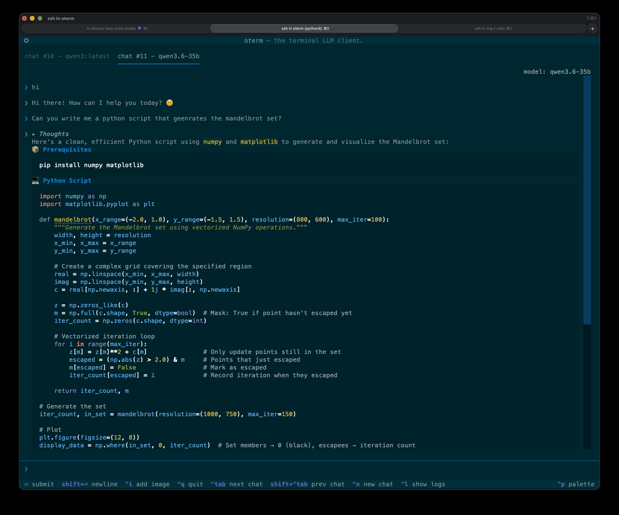The height and width of the screenshot is (515, 619).
Task: Click the 'model: qwen3.6-35b' label
Action: (557, 72)
